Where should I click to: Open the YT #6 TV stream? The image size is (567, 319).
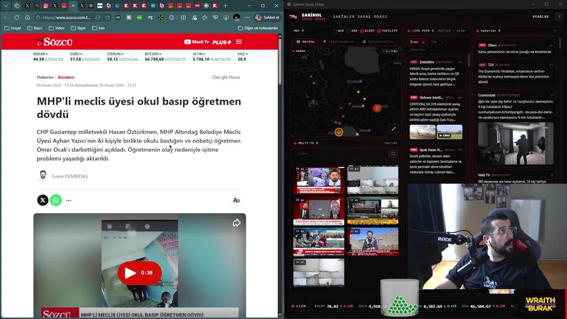click(x=373, y=241)
